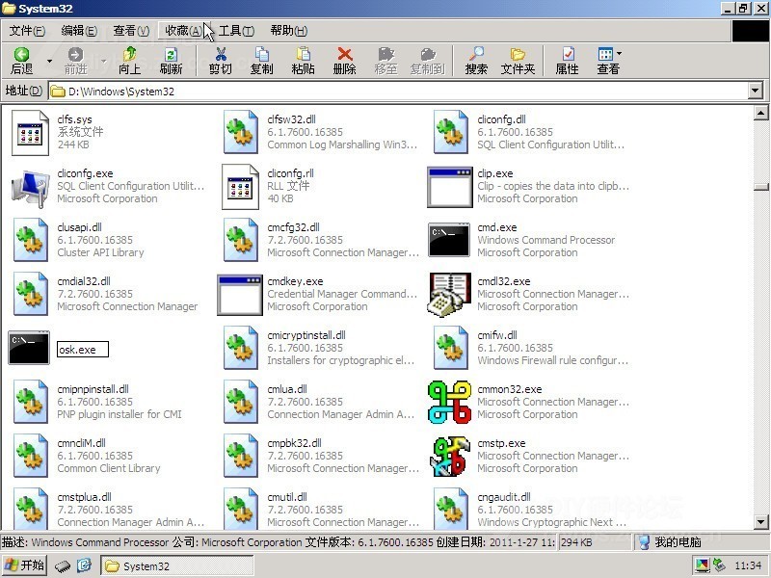Click inside the osk.exe rename field
The height and width of the screenshot is (578, 771).
[x=83, y=350]
